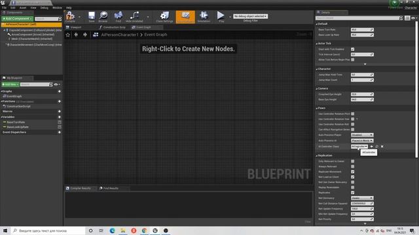Toggle BaseTurnRate variable visibility icon
419x235 pixels.
[x=60, y=122]
